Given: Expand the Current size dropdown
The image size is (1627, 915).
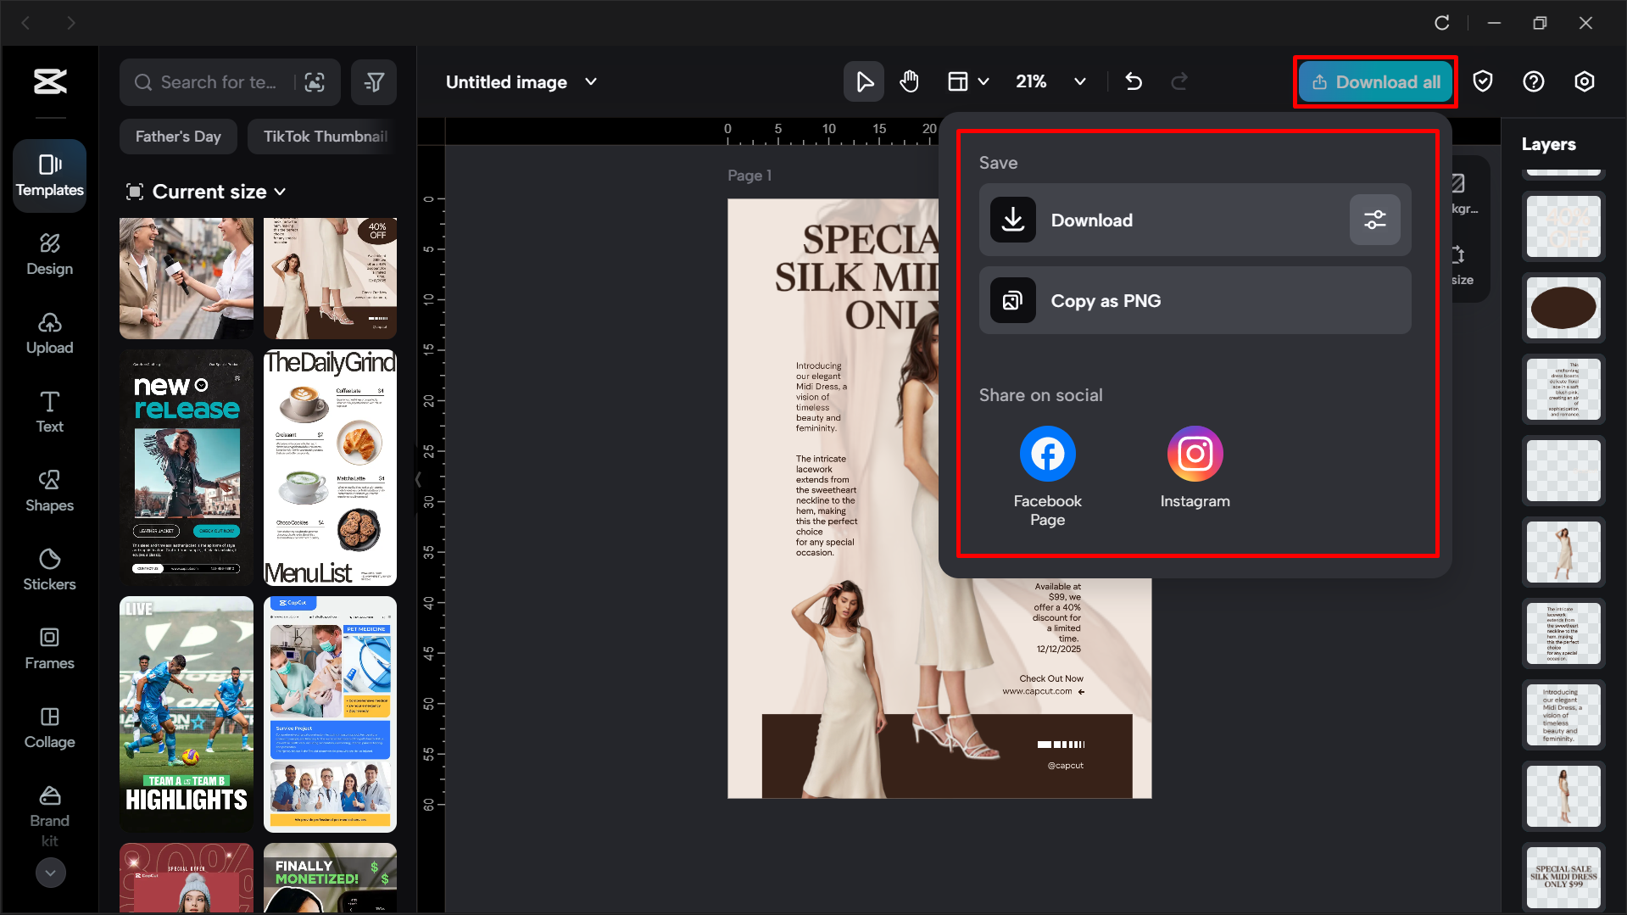Looking at the screenshot, I should pyautogui.click(x=281, y=192).
